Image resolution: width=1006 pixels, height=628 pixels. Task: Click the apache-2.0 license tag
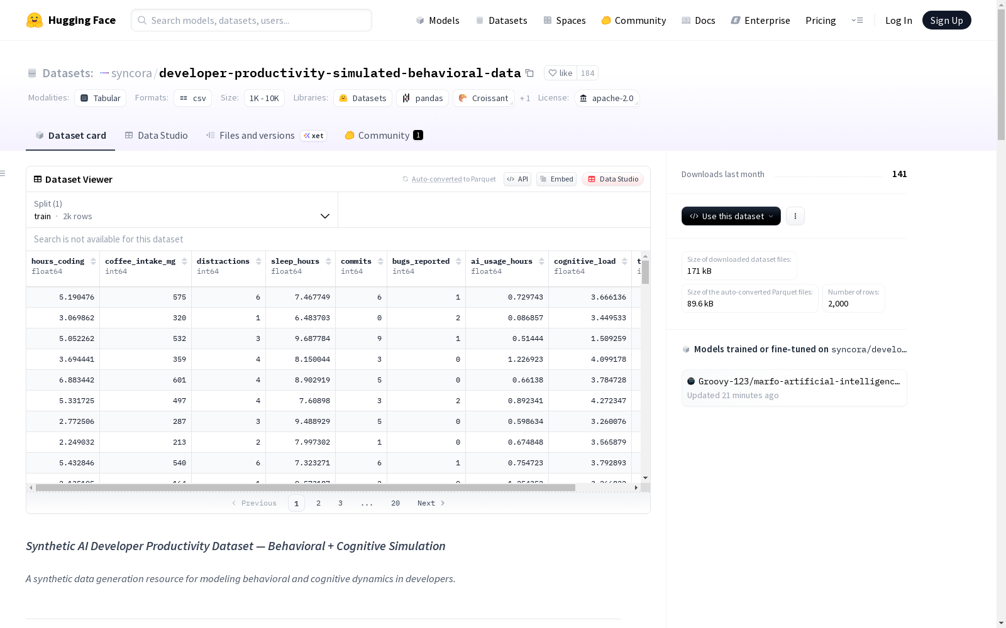[607, 98]
